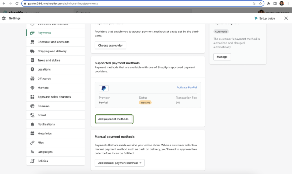Click the Gift cards present icon
This screenshot has height=174, width=292.
coord(32,79)
